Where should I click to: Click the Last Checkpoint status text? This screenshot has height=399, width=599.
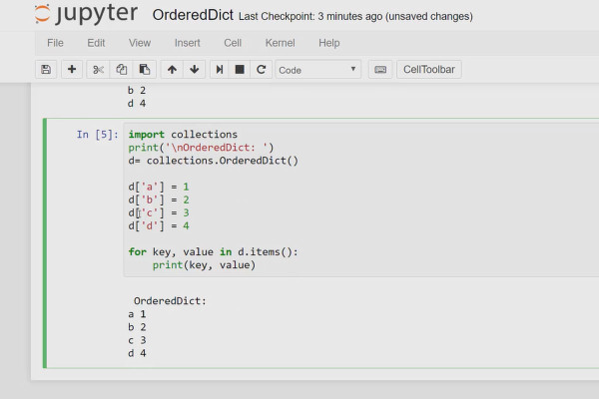click(355, 16)
